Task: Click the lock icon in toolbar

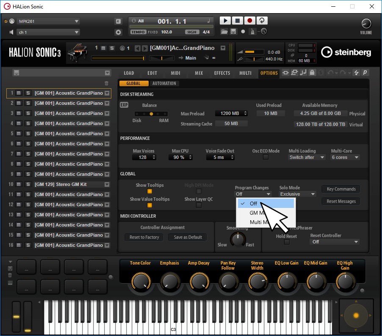Action: (x=312, y=72)
